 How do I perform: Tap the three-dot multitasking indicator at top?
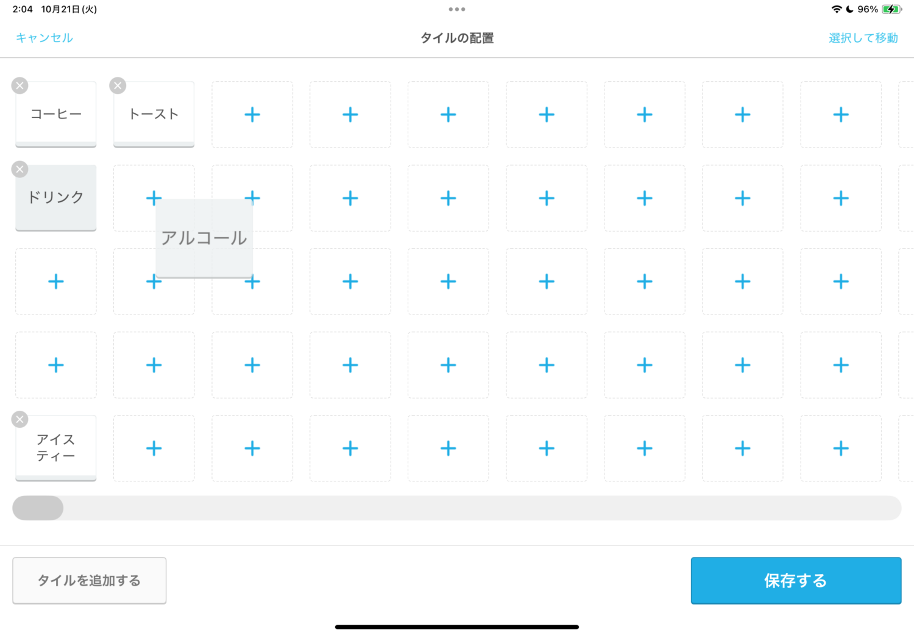(x=457, y=9)
